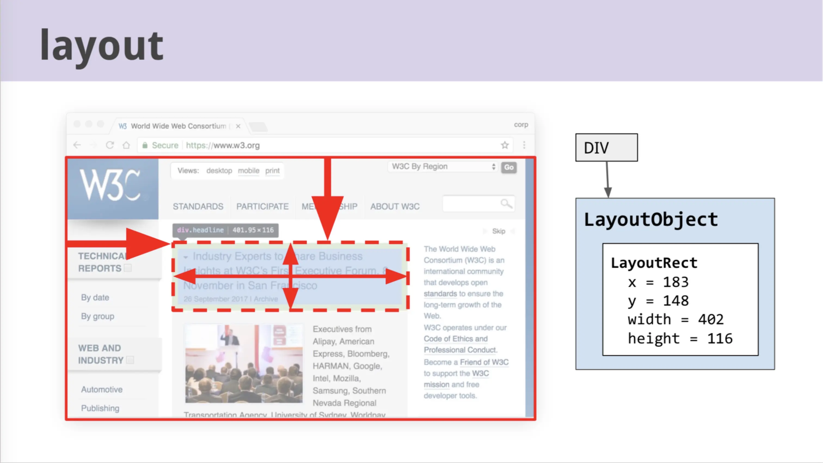Open the ABOUT W3C menu item
The height and width of the screenshot is (463, 823).
tap(395, 206)
